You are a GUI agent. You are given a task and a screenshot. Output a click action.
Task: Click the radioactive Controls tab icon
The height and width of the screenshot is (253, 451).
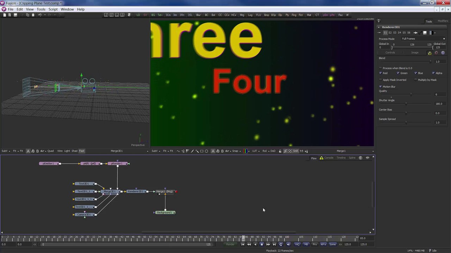[x=430, y=53]
